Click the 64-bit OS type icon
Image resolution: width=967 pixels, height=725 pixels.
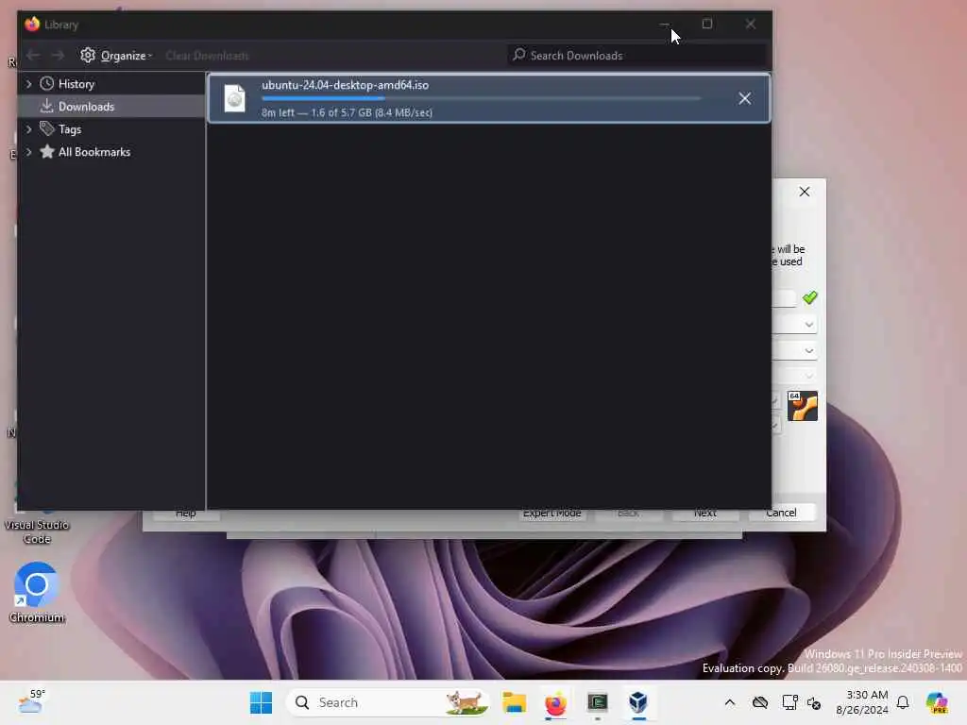click(x=803, y=406)
